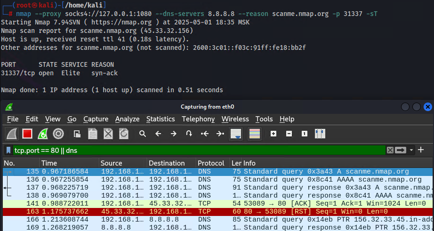
Task: Toggle auto-scroll during live capture
Action: [x=235, y=134]
